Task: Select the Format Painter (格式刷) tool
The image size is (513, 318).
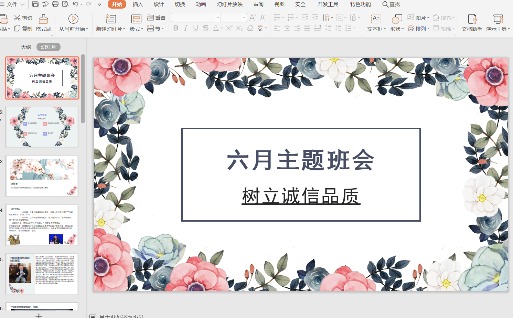Action: click(43, 23)
